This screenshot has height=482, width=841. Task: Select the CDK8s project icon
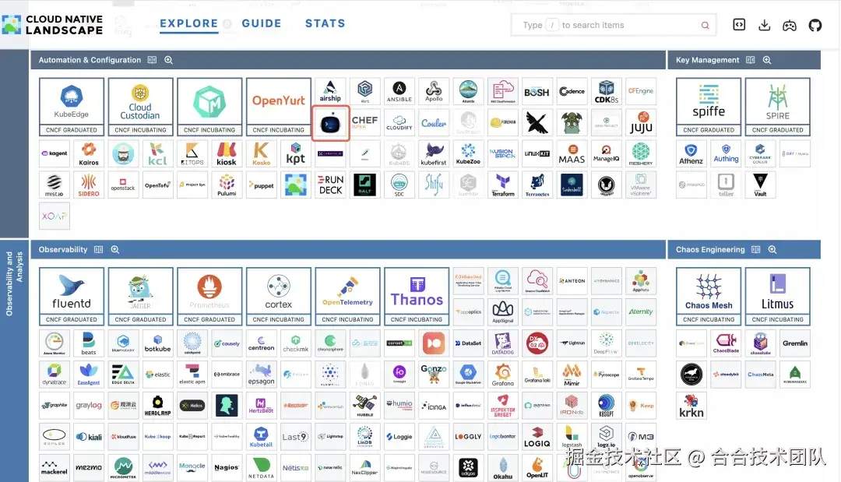coord(606,91)
